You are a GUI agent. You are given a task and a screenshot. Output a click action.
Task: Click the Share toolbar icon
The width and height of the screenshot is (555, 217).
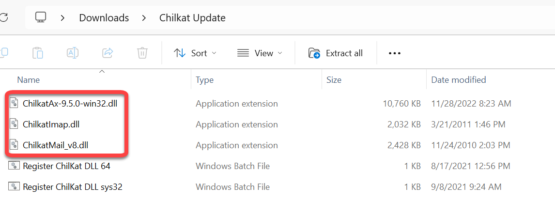click(x=108, y=53)
